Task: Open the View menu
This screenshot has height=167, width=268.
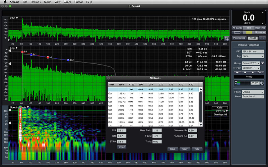Action: click(57, 2)
